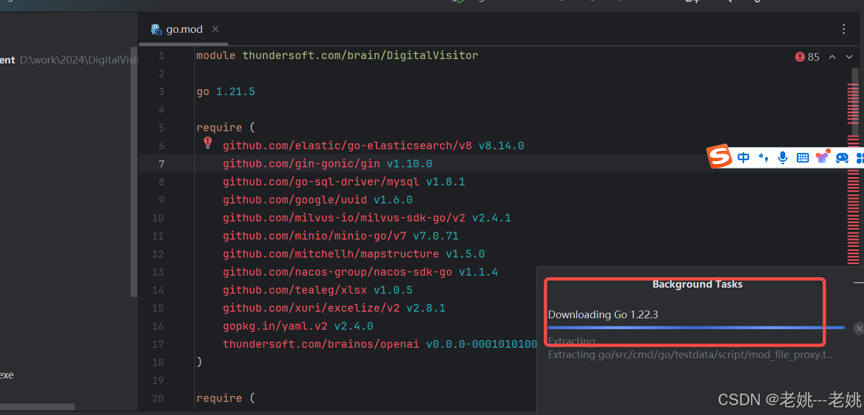Click the Sogou S logo icon
Viewport: 864px width, 415px height.
tap(719, 156)
